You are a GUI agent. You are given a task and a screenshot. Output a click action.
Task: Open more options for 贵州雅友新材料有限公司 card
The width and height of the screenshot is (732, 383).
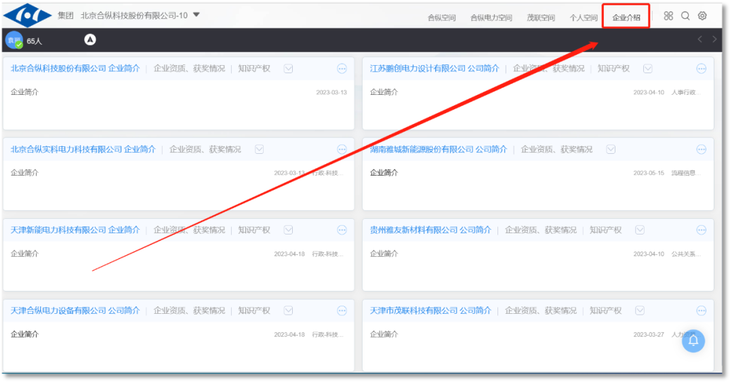click(x=701, y=230)
